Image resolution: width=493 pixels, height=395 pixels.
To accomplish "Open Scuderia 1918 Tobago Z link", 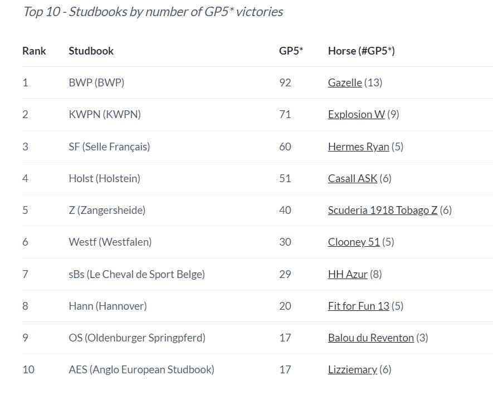I will [x=383, y=210].
